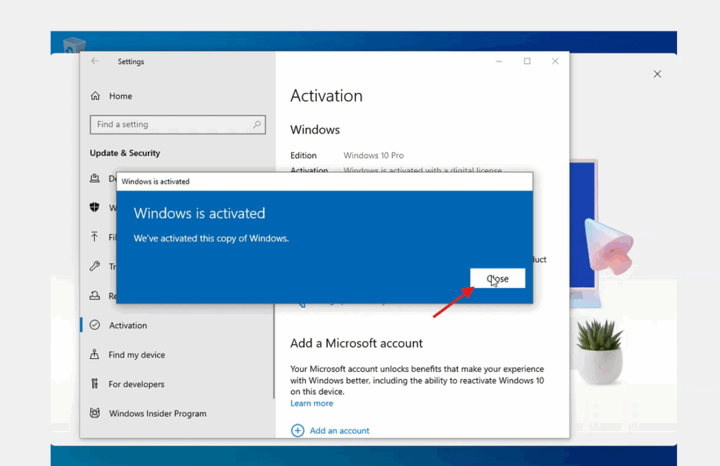Open Home from the Settings sidebar
Viewport: 720px width, 466px height.
click(120, 96)
